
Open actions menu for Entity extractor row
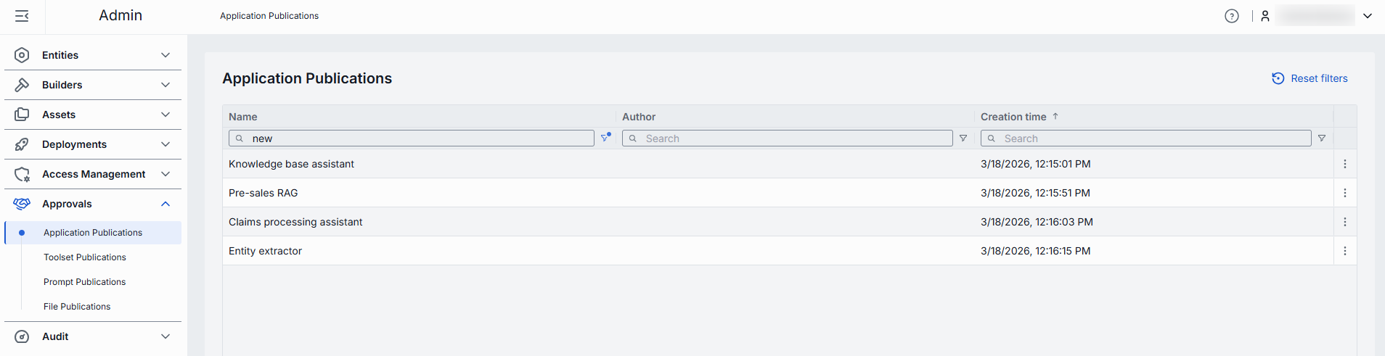1344,251
